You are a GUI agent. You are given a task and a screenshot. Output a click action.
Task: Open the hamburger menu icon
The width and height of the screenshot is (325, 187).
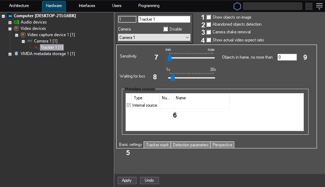(319, 6)
